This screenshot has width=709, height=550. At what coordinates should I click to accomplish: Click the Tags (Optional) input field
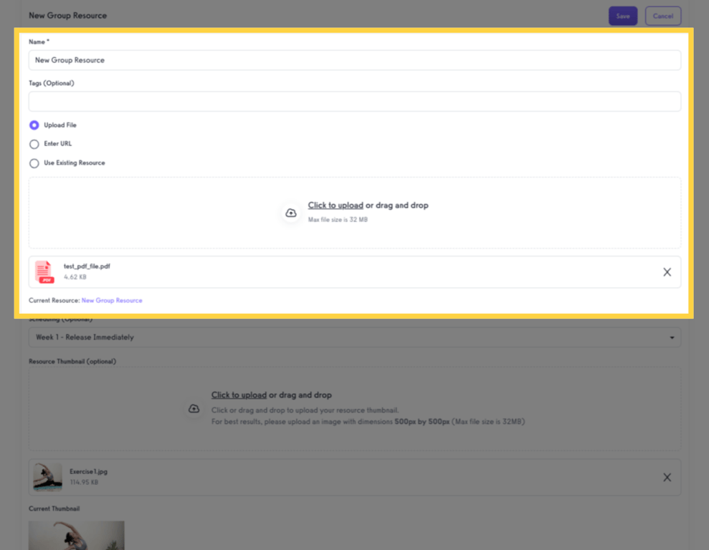354,101
